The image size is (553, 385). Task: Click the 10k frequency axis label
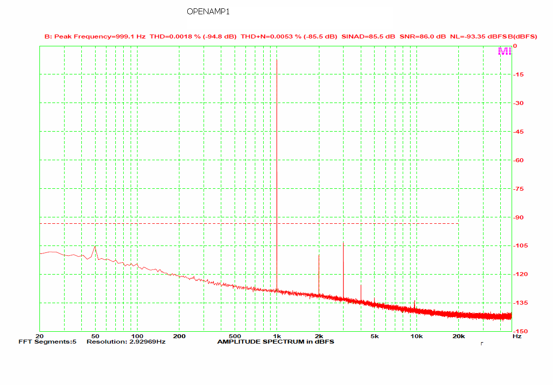pos(416,336)
